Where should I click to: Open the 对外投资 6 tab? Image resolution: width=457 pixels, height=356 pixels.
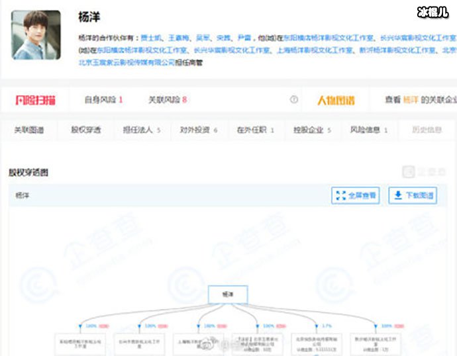pyautogui.click(x=199, y=130)
